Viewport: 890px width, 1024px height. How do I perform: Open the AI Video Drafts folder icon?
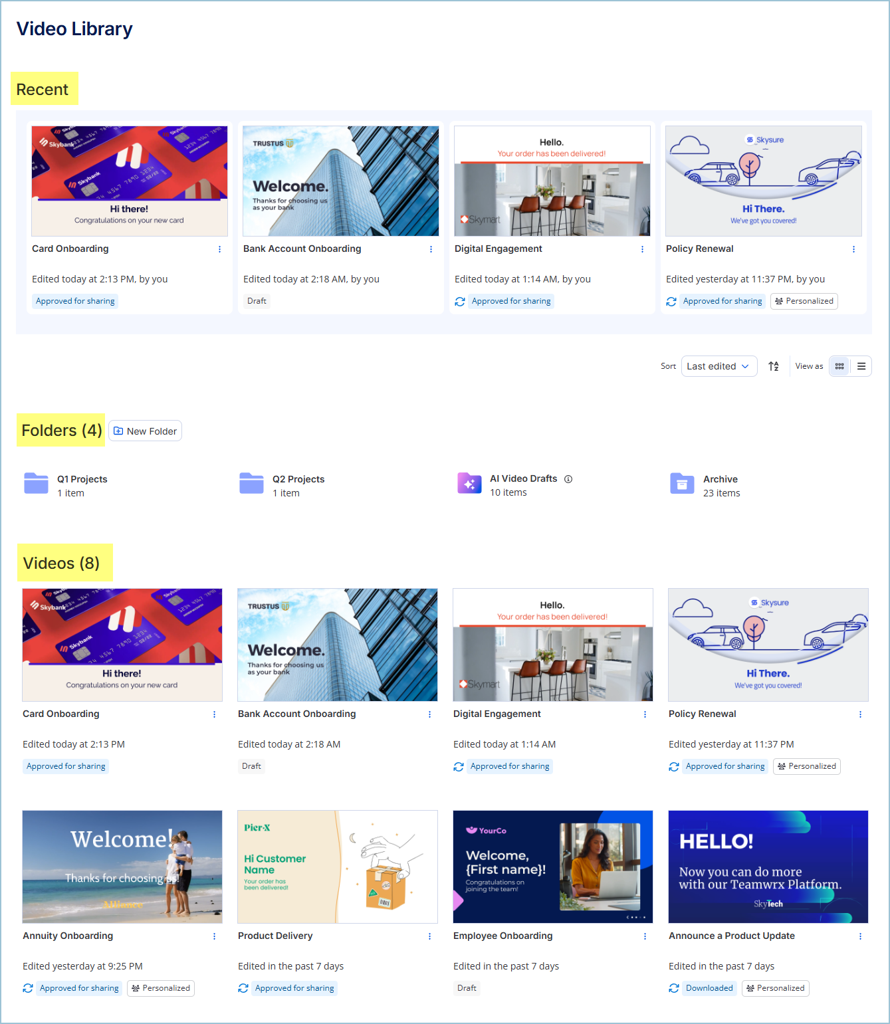469,483
